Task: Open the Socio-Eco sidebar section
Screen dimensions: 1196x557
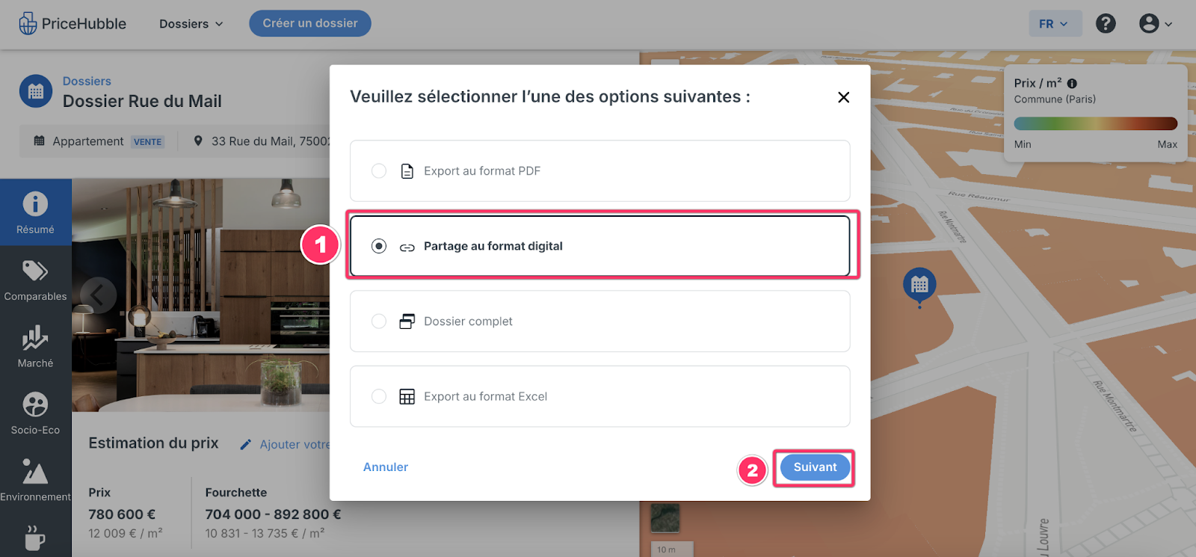Action: [35, 413]
